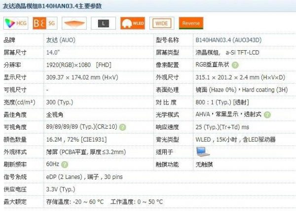Screen dimensions: 296x211
Task: Select color count 16.2M , 72% [CIE1931]
Action: pyautogui.click(x=76, y=140)
